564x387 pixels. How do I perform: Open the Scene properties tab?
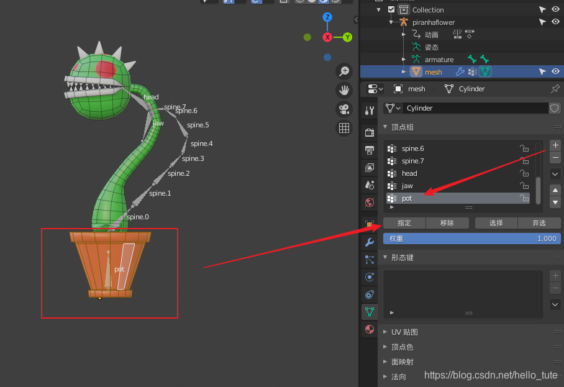(x=370, y=185)
